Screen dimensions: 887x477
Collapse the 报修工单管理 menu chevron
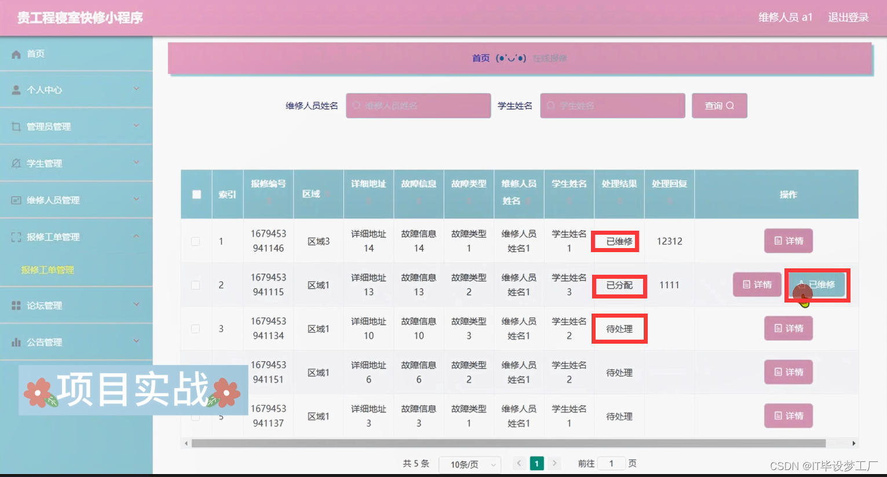137,236
